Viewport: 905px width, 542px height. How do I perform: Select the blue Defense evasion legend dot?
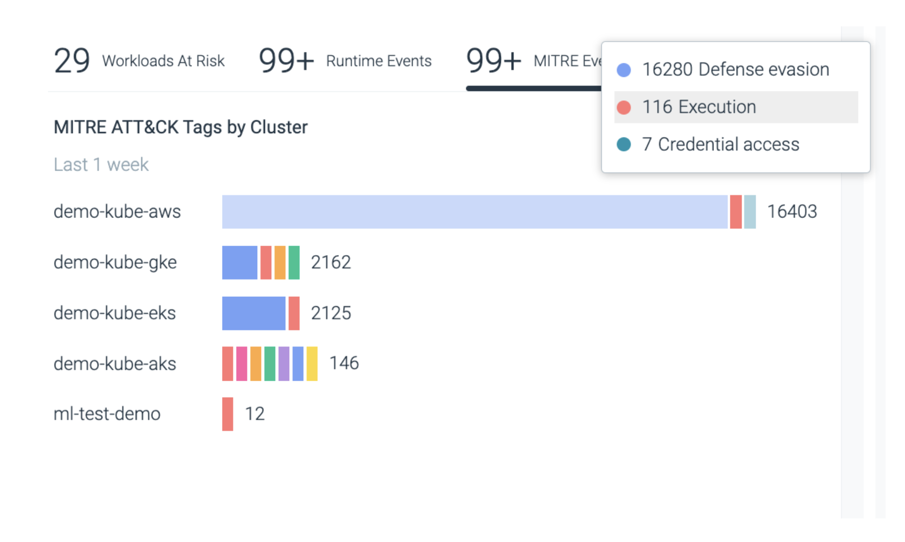(x=624, y=69)
